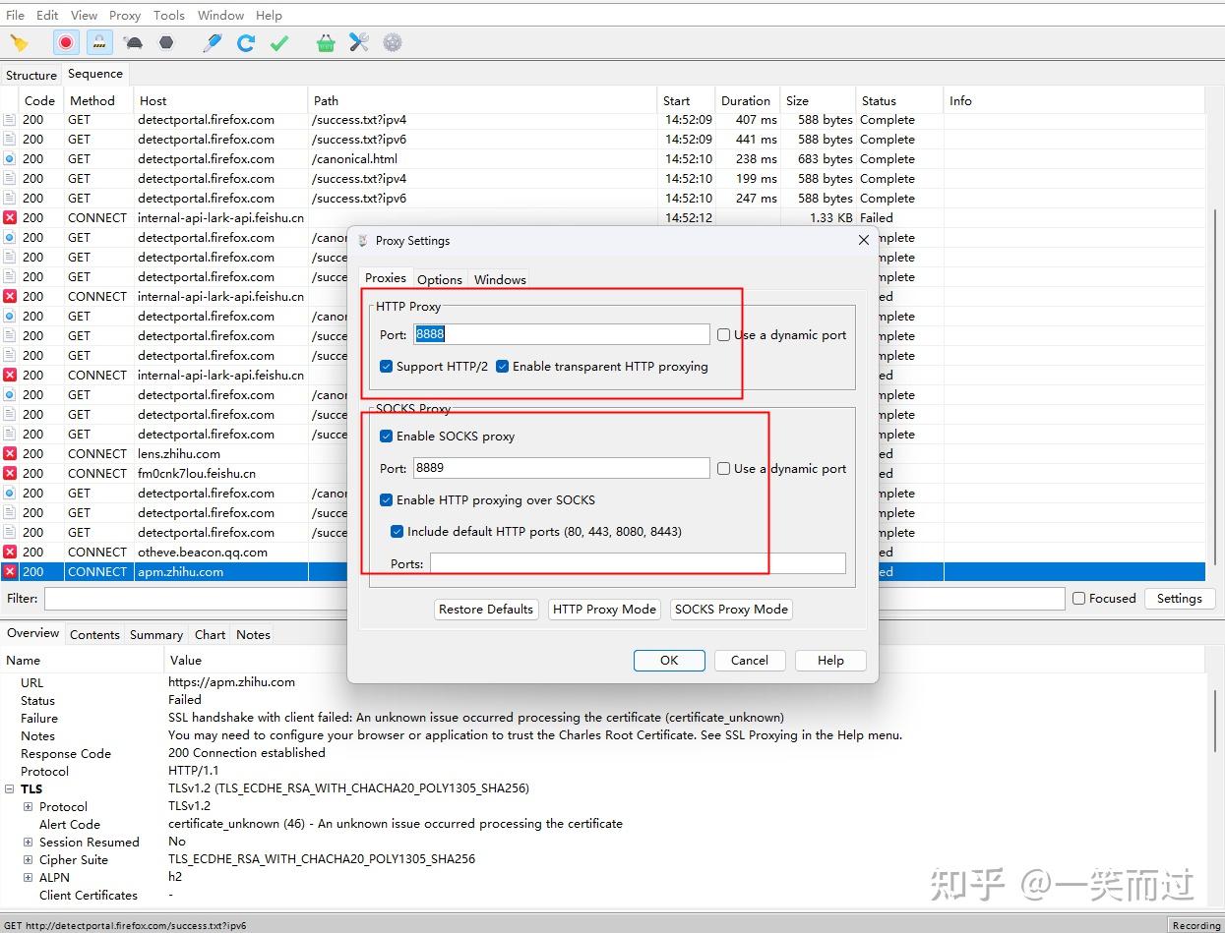Open Settings via the gear toolbar icon

(x=393, y=43)
